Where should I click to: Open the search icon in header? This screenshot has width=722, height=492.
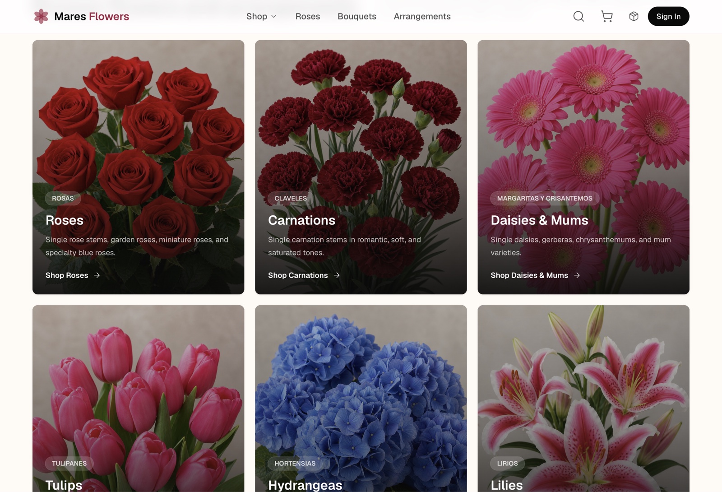(579, 16)
